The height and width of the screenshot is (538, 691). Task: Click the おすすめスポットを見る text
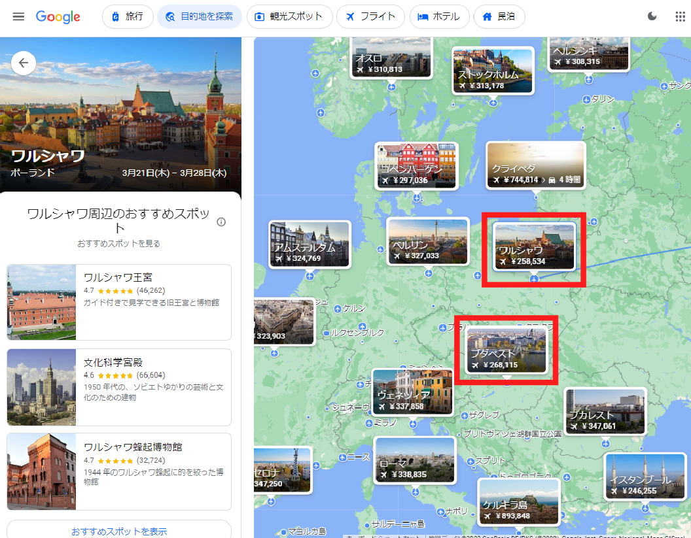(119, 243)
